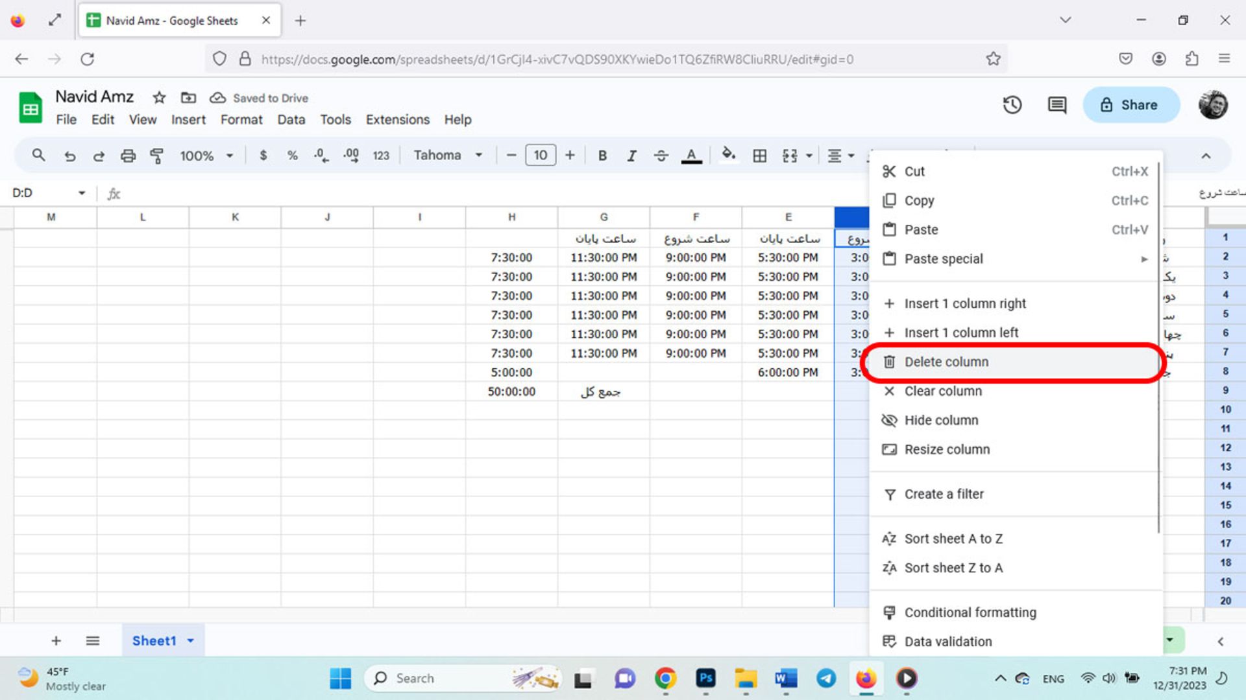This screenshot has height=700, width=1246.
Task: Select Insert 1 column left option
Action: [x=962, y=332]
